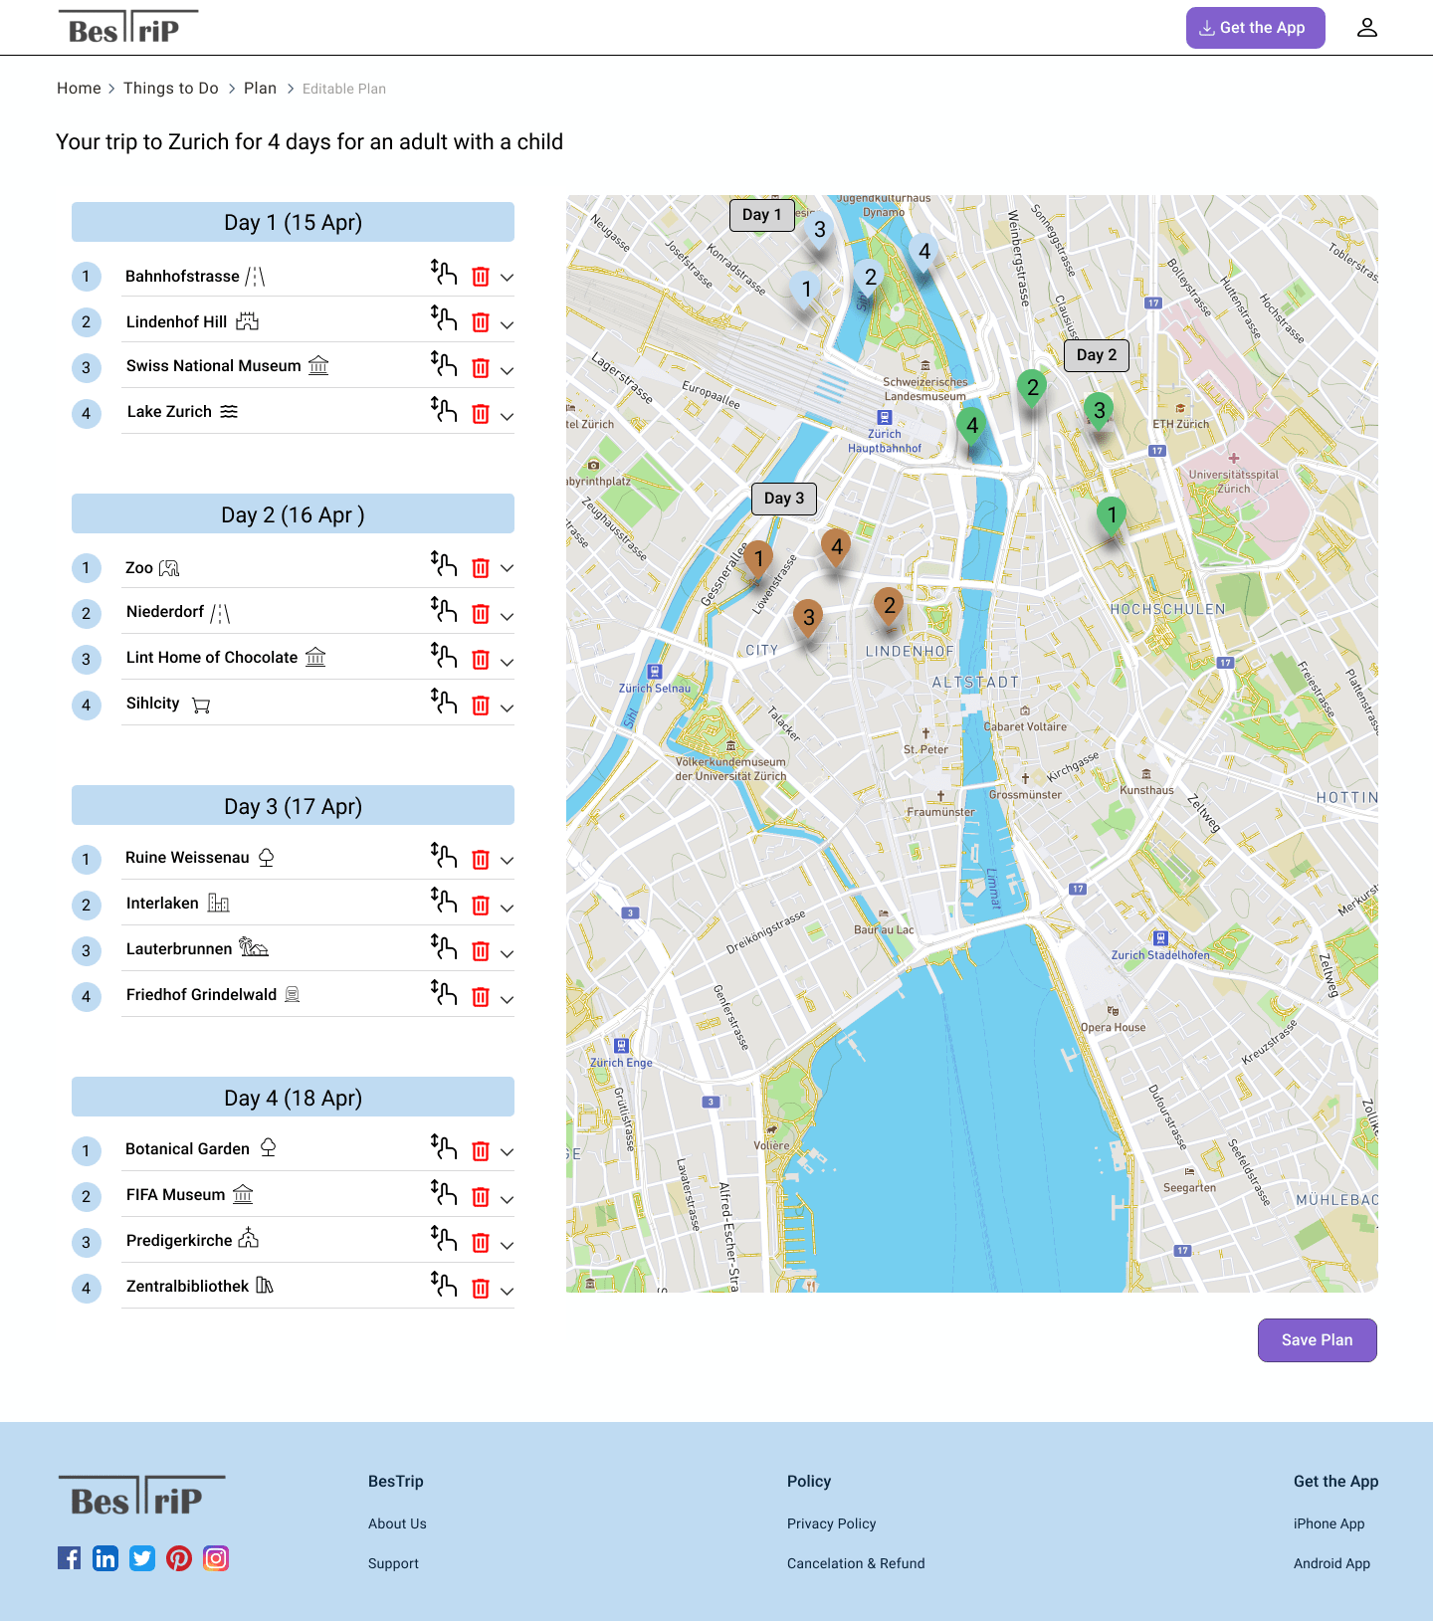1433x1621 pixels.
Task: Click brown map pin 3
Action: (x=809, y=620)
